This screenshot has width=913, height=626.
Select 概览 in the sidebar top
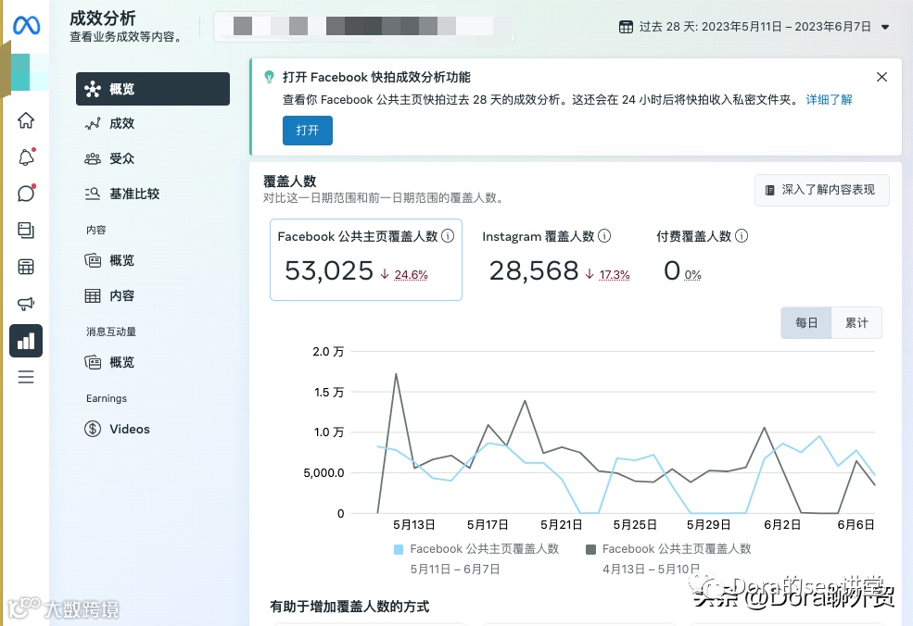pos(153,89)
